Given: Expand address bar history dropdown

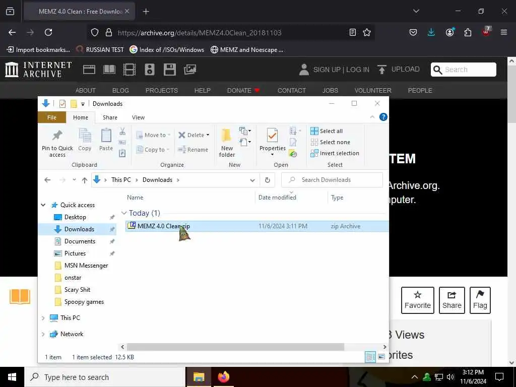Looking at the screenshot, I should [252, 180].
